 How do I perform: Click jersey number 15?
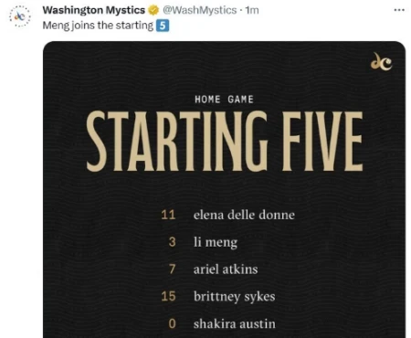pos(168,296)
